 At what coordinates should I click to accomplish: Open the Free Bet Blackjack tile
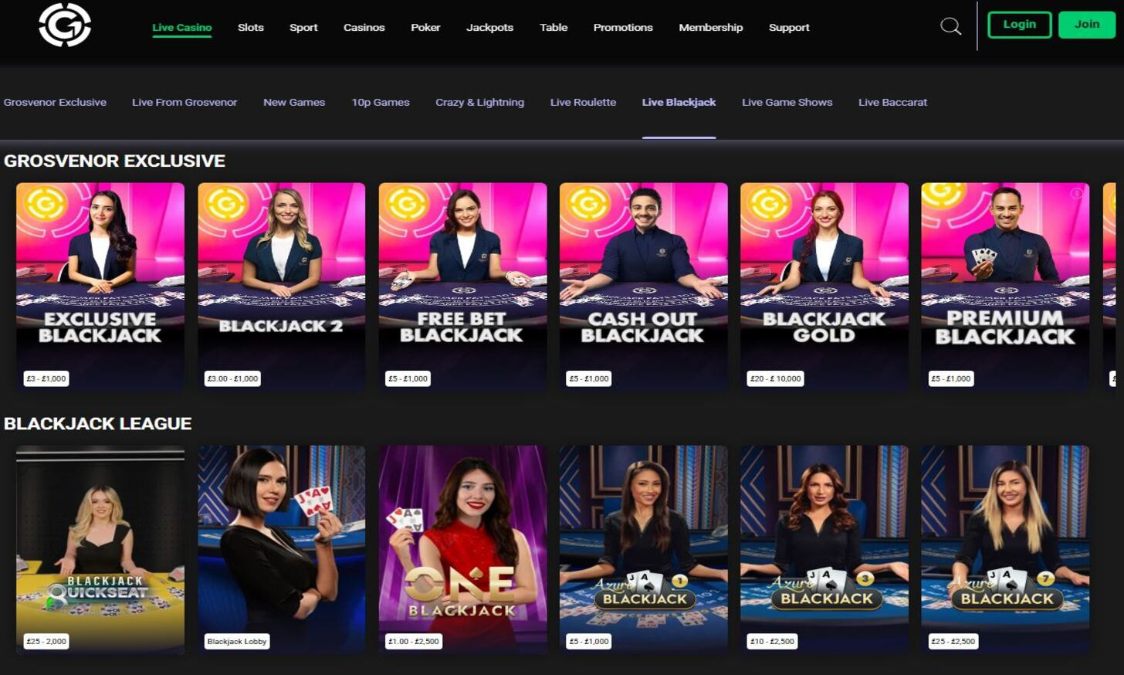coord(462,286)
